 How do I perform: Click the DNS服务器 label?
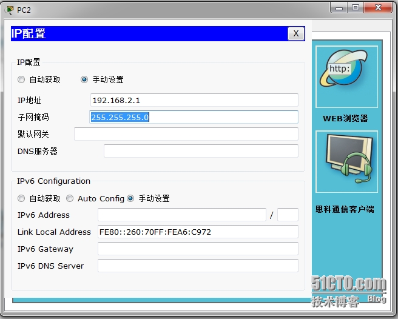click(x=38, y=151)
